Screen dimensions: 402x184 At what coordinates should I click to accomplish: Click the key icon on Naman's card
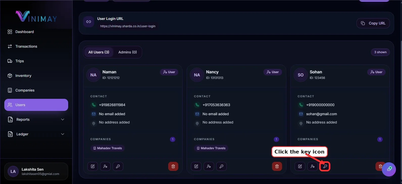[x=118, y=166]
